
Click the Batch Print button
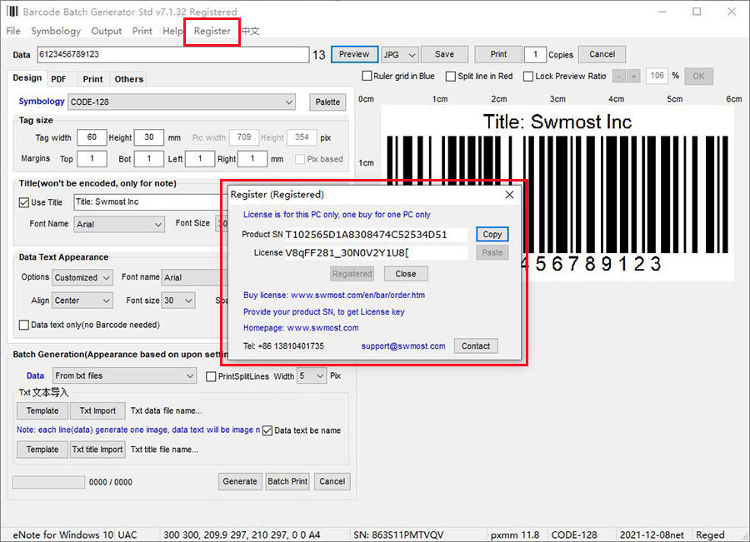287,481
